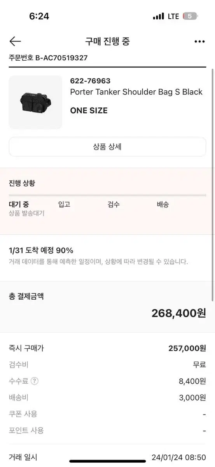Tap the 수수료 help question mark icon
The height and width of the screenshot is (467, 215).
click(35, 381)
